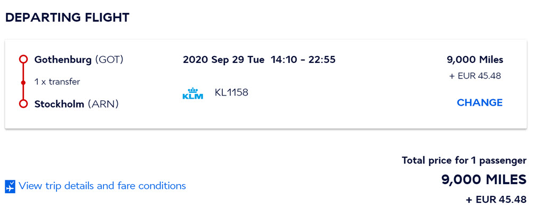Click the red route line between airports
533x214 pixels.
click(23, 82)
